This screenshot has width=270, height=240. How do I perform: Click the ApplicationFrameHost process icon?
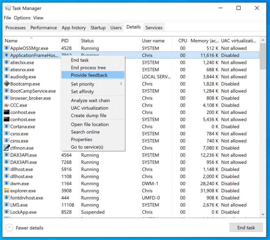tap(7, 55)
